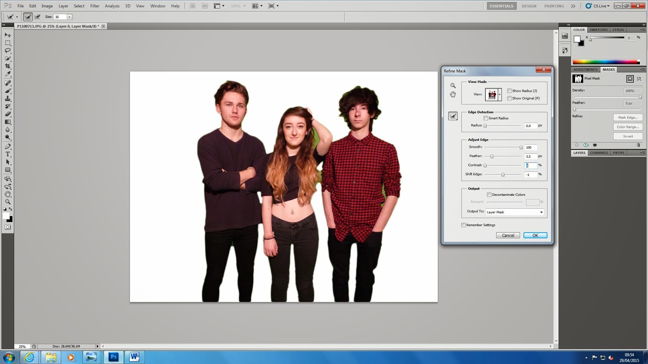Select the Hand tool in Refine Mask dialog
The width and height of the screenshot is (648, 364).
pyautogui.click(x=453, y=95)
